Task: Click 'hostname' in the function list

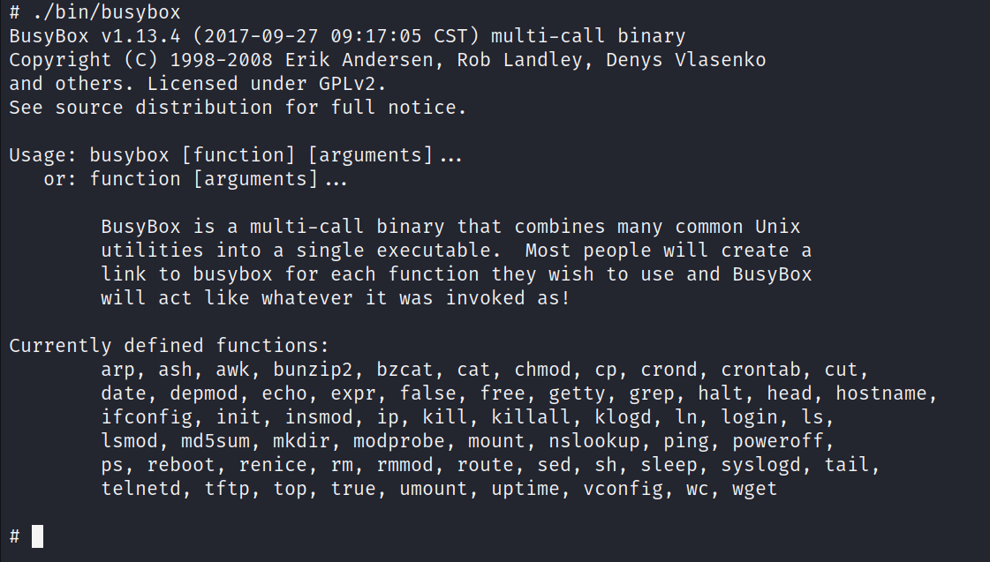Action: tap(881, 393)
